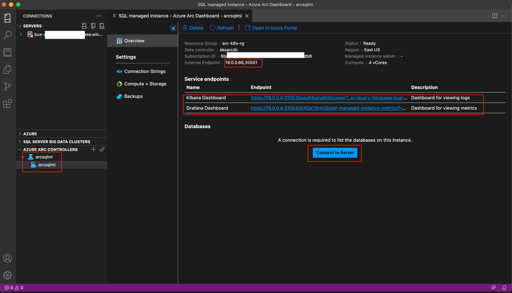Open Connections panel more actions menu

(99, 16)
